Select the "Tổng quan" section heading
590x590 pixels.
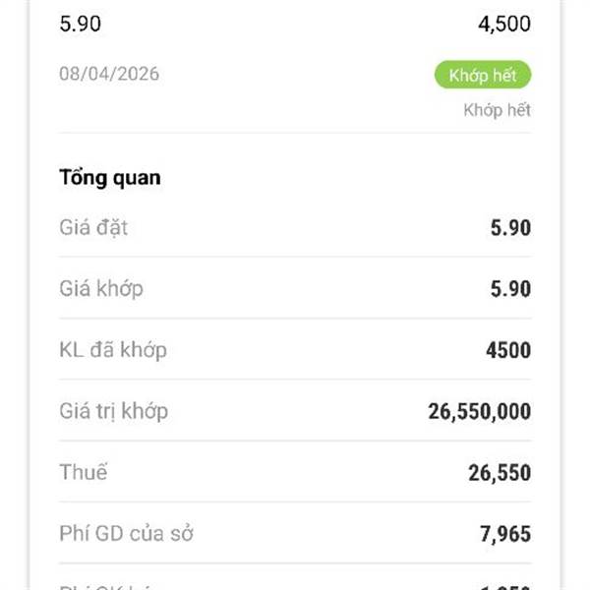(110, 178)
